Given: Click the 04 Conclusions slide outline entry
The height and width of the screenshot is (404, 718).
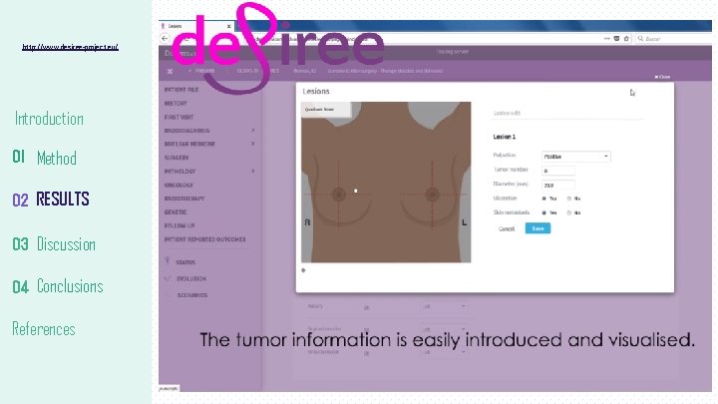Looking at the screenshot, I should tap(58, 286).
